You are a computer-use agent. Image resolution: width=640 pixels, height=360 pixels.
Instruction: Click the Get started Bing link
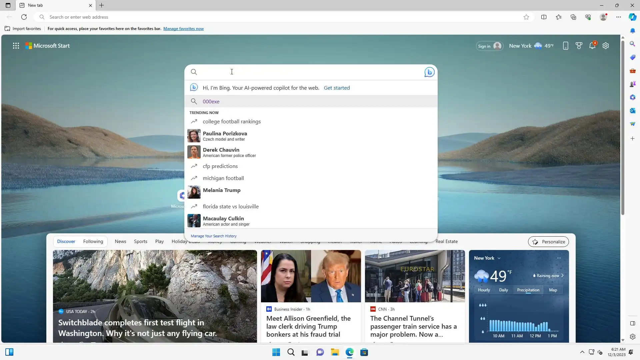(x=337, y=88)
